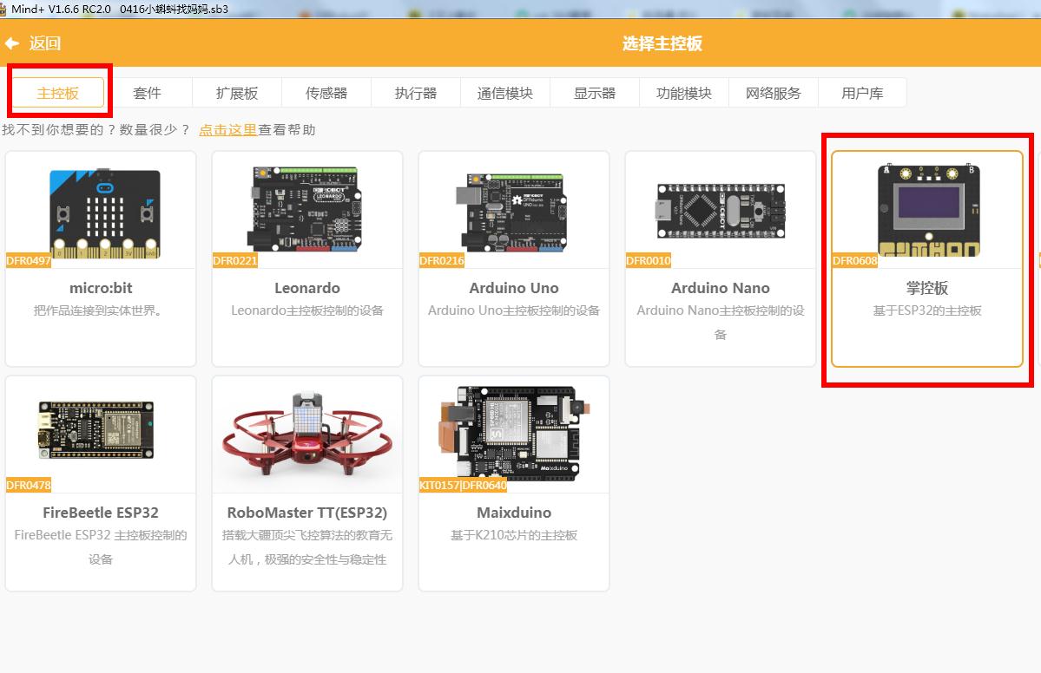The width and height of the screenshot is (1041, 673).
Task: Click the Mind+ app icon in title bar
Action: (x=3, y=10)
